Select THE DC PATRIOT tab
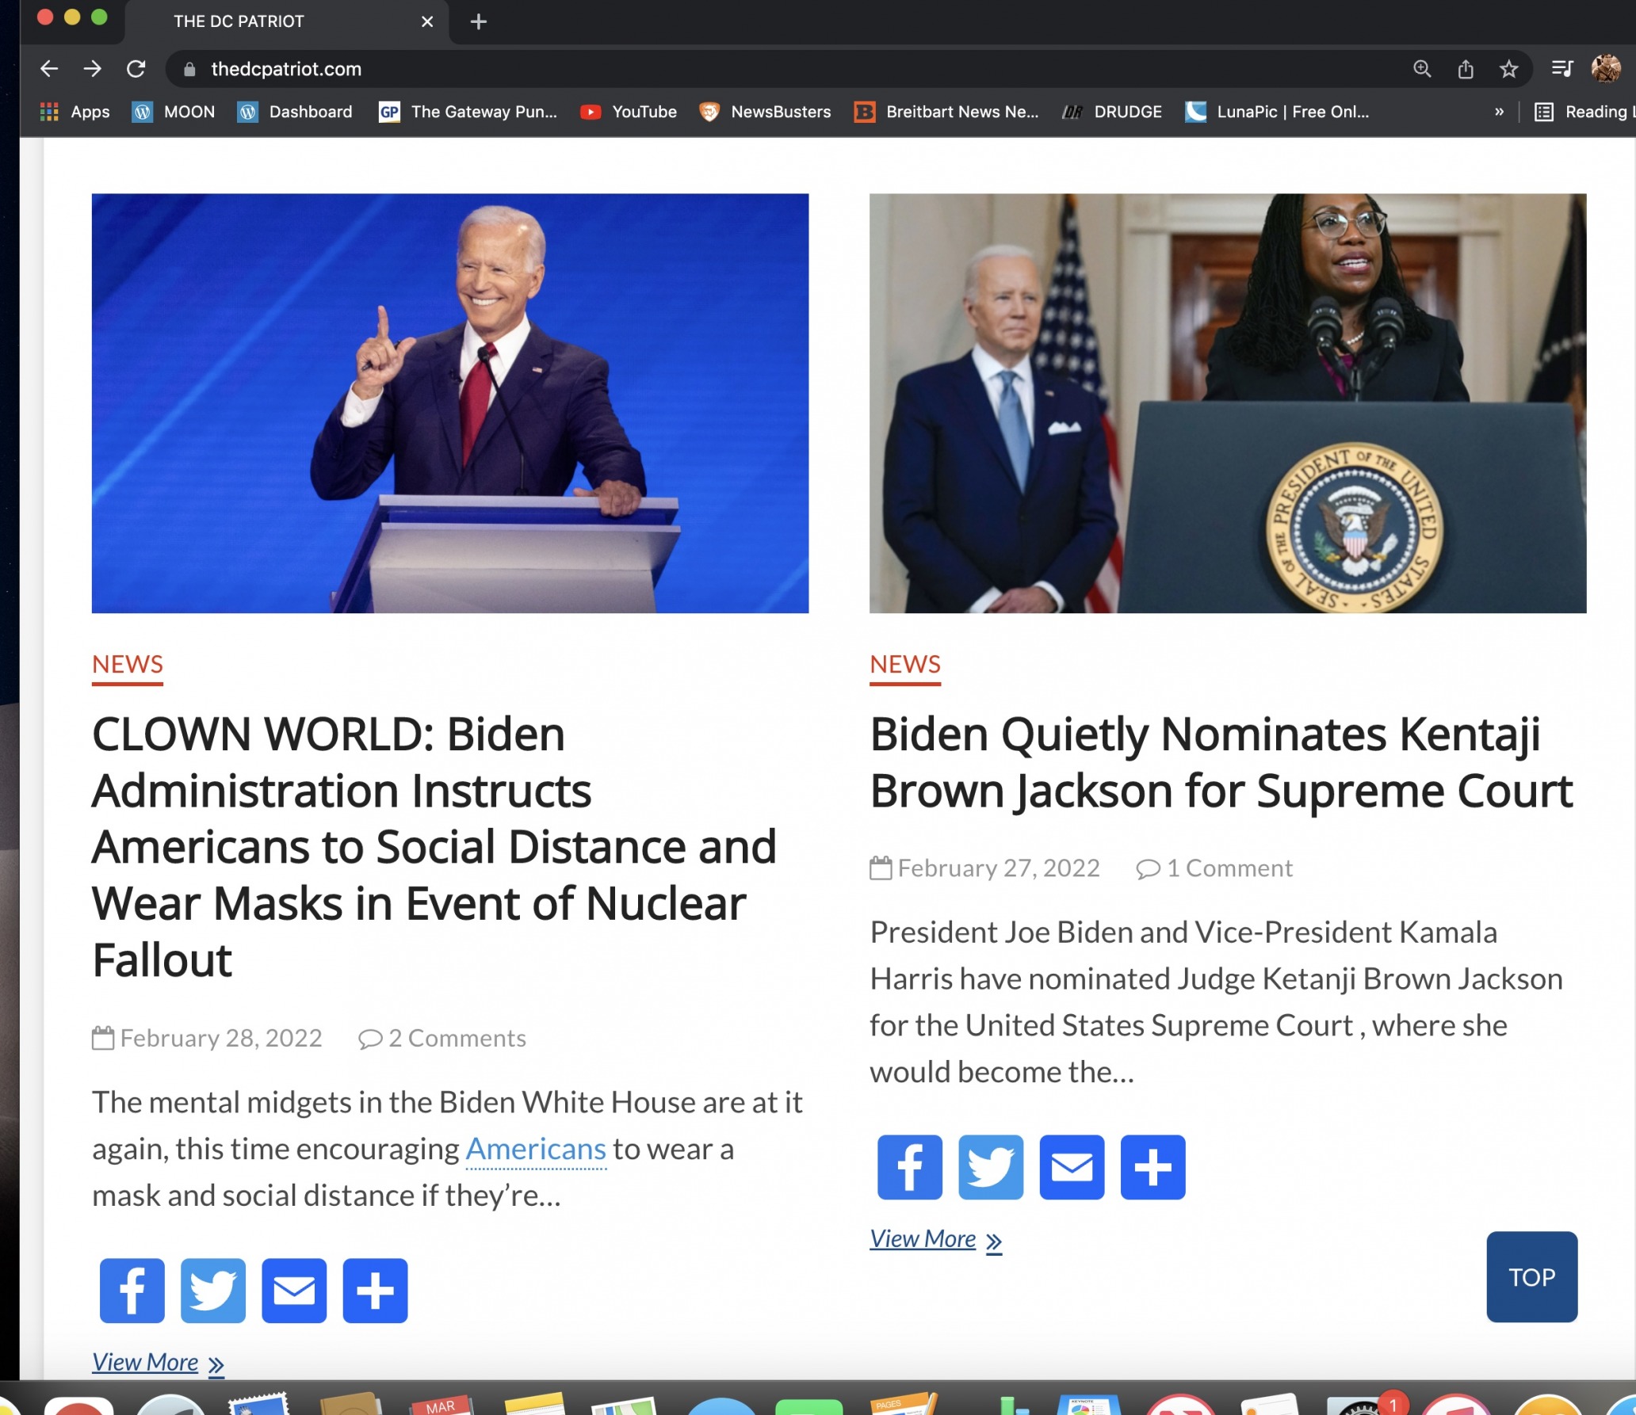 [285, 21]
